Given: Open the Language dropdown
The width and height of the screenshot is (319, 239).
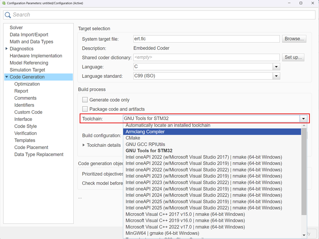Looking at the screenshot, I should pos(276,67).
